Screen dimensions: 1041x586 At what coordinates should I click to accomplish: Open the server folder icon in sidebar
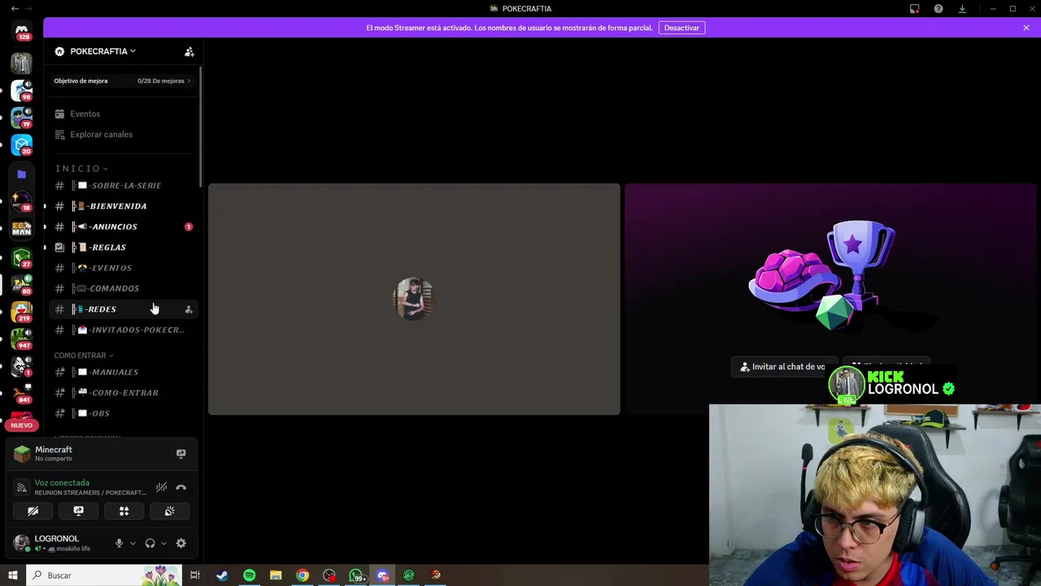[x=22, y=174]
